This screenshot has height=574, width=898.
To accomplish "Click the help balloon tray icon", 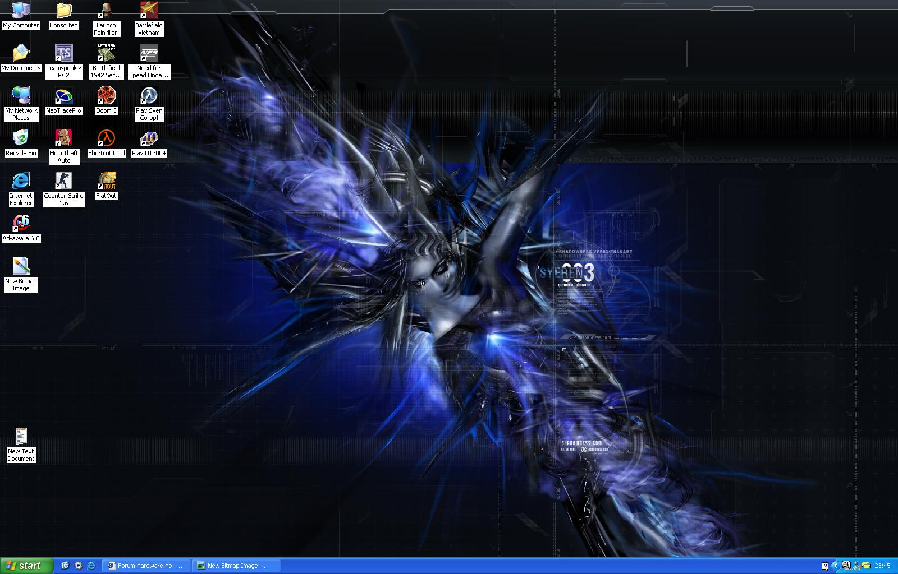I will coord(825,566).
